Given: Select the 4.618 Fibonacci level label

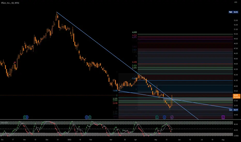Looking at the screenshot, I should pos(134,32).
